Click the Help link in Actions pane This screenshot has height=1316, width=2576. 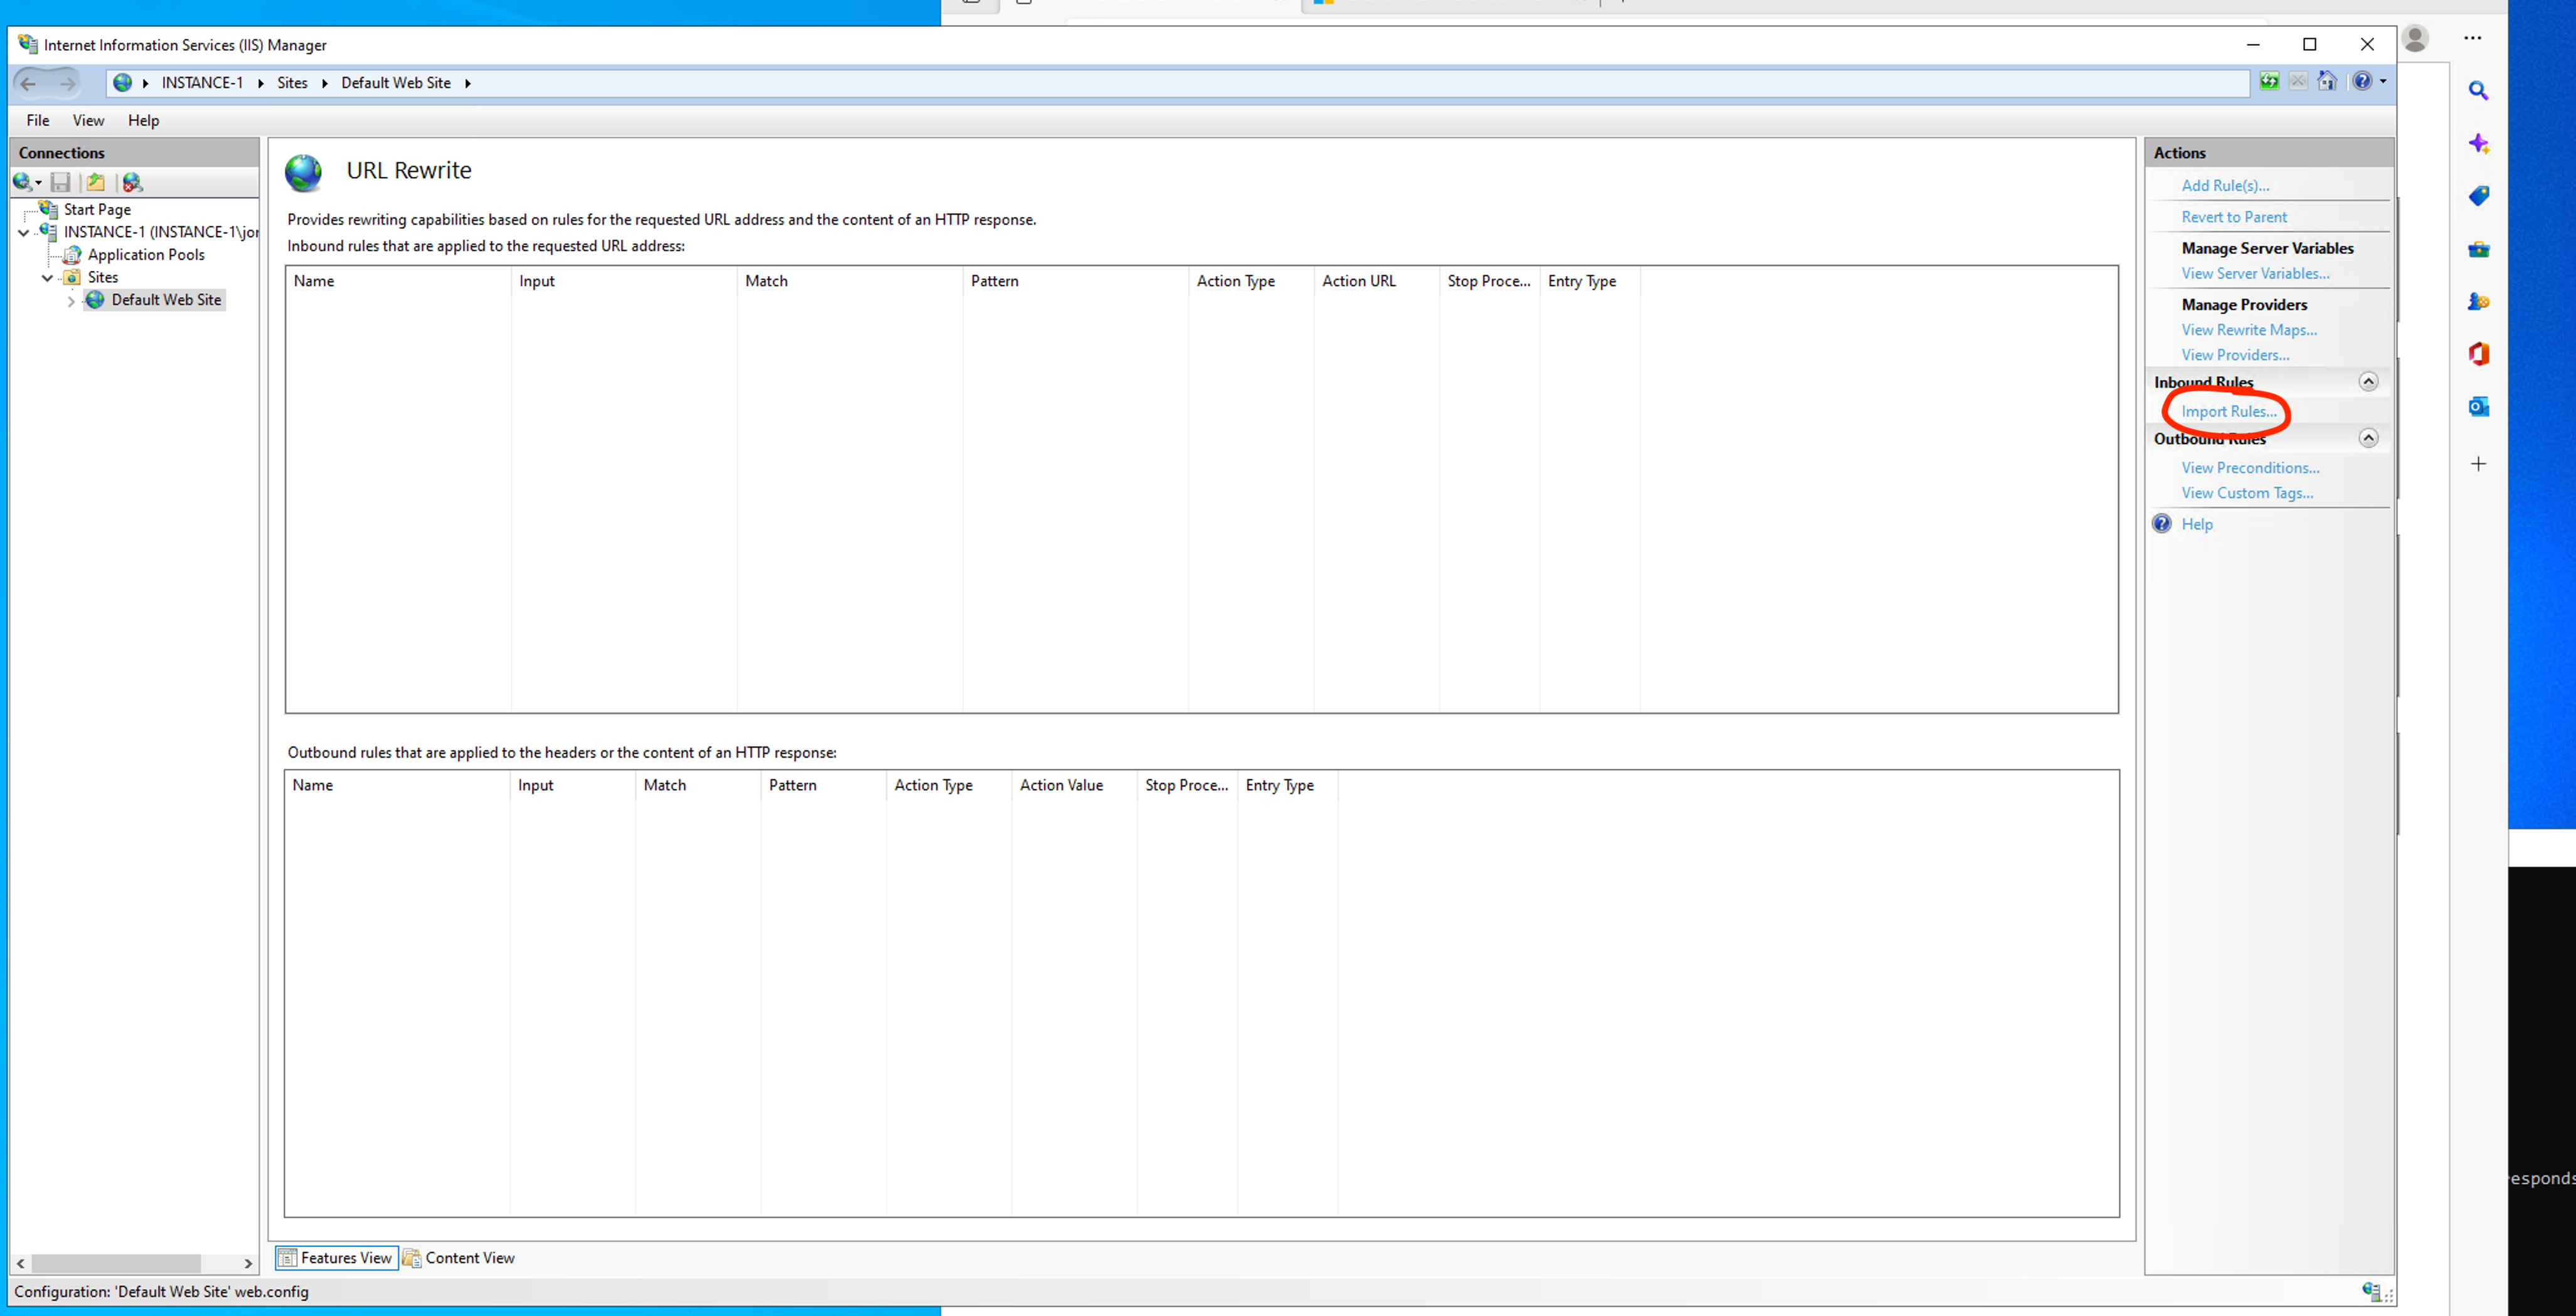(2197, 524)
